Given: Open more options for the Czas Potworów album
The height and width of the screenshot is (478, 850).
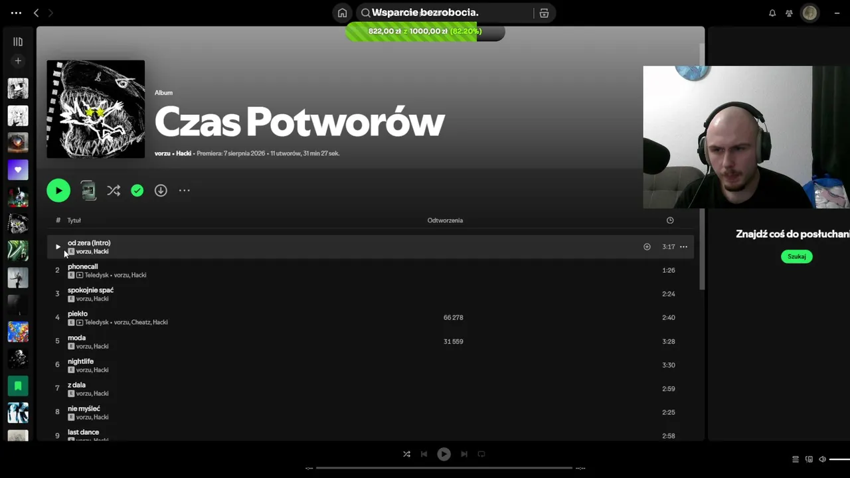Looking at the screenshot, I should click(x=185, y=191).
